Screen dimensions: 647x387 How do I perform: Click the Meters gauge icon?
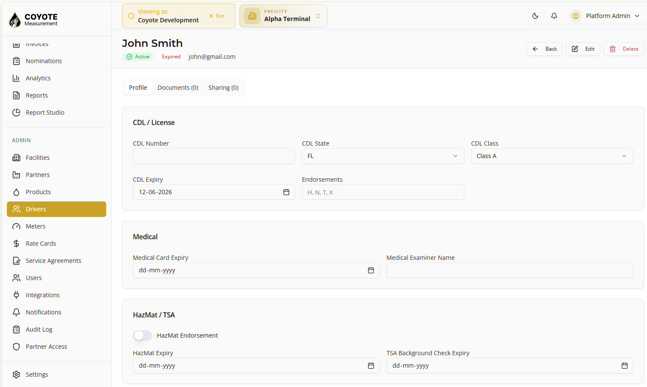click(16, 226)
